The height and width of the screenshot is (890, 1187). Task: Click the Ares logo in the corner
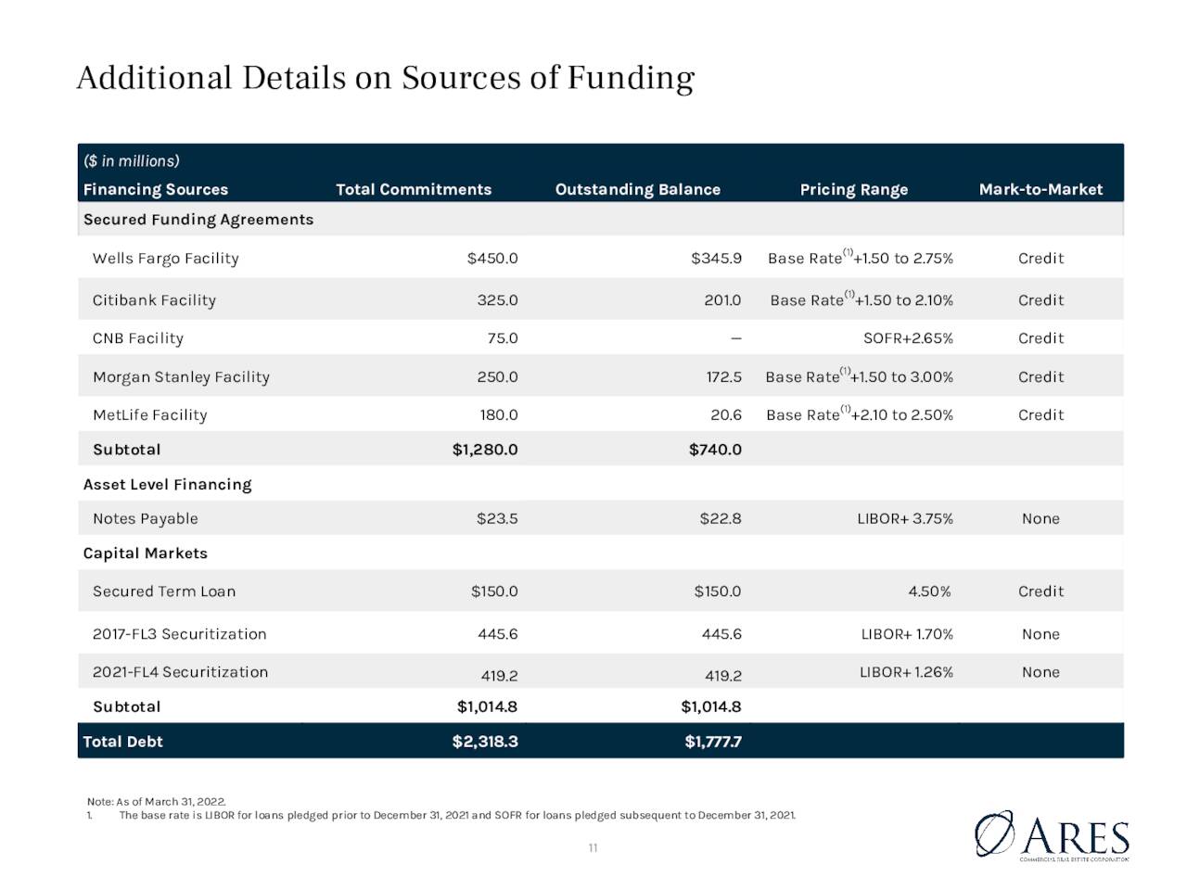click(1052, 835)
